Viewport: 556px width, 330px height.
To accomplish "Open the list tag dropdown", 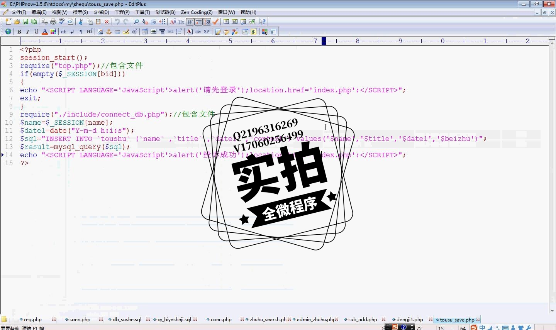I will coord(179,32).
